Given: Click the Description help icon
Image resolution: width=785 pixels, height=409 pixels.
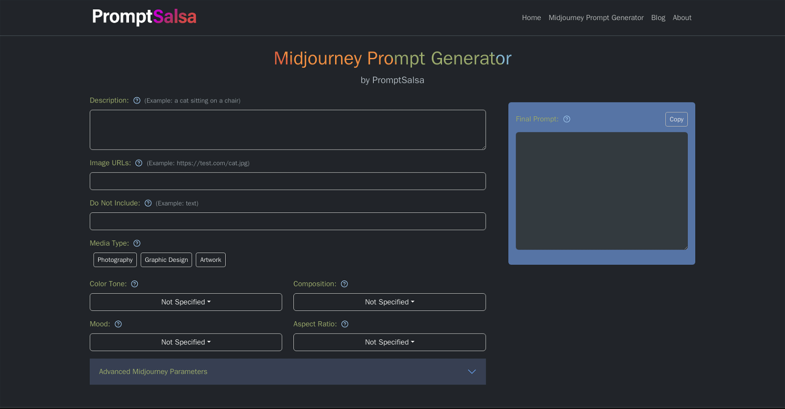Looking at the screenshot, I should pos(137,101).
